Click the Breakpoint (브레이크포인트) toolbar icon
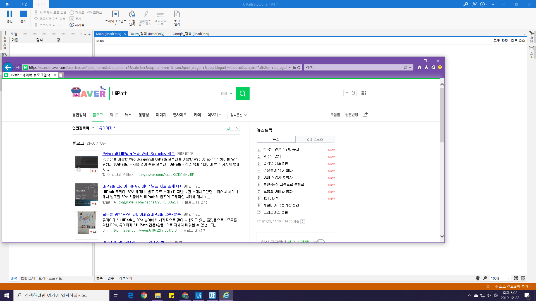The height and width of the screenshot is (301, 536). [x=115, y=14]
